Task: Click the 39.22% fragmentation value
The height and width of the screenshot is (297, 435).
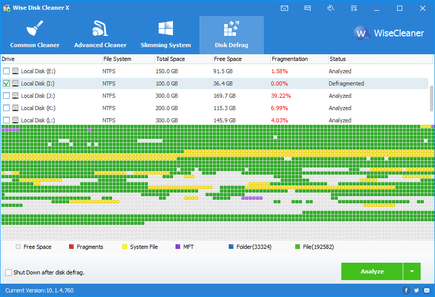Action: [x=281, y=96]
